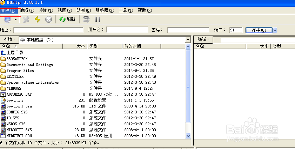Sort local files by 名称 column
Image resolution: width=295 pixels, height=149 pixels.
tap(31, 46)
